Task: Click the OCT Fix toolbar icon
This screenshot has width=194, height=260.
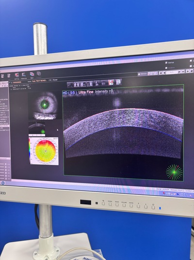Action: [16, 75]
